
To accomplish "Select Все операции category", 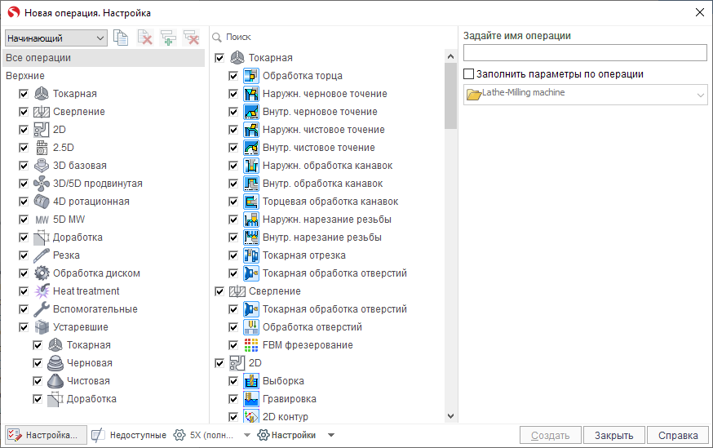I will click(38, 58).
